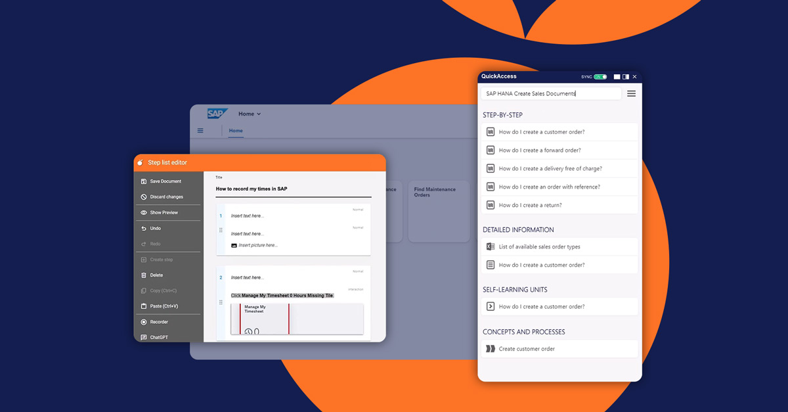Open the Home dropdown in the SAP header
This screenshot has height=412, width=788.
click(250, 113)
